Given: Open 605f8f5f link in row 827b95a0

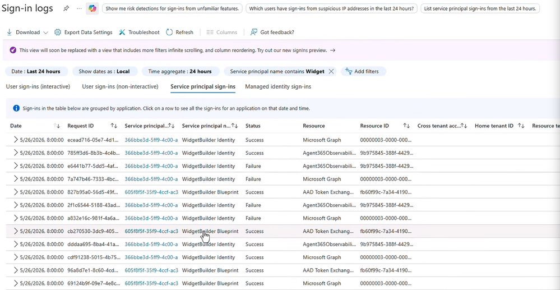Looking at the screenshot, I should pos(151,192).
